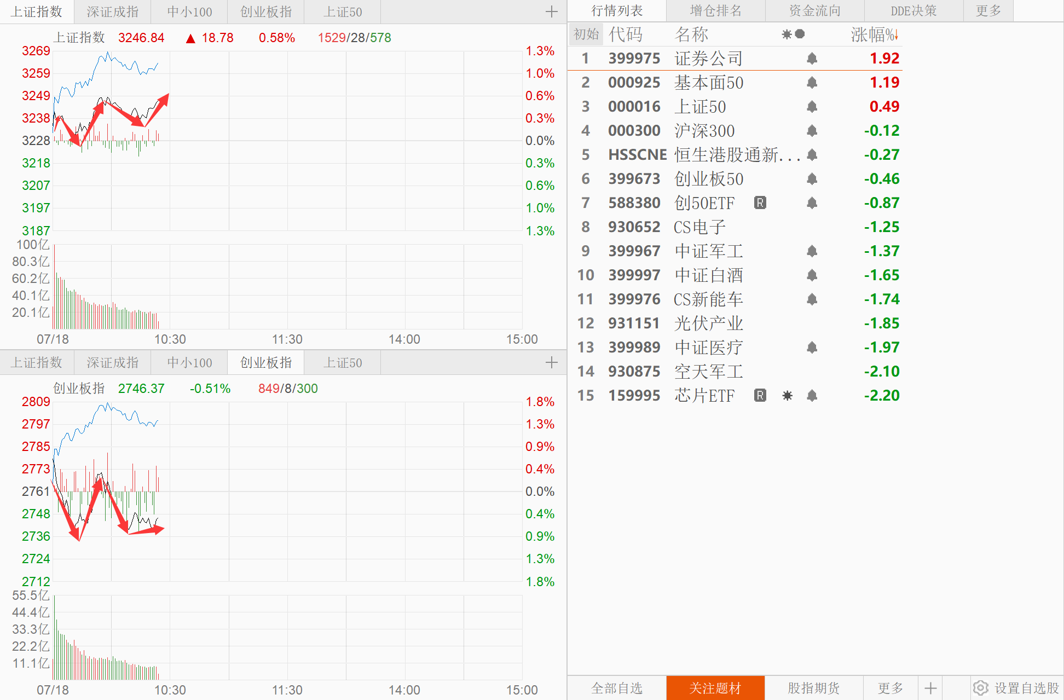The height and width of the screenshot is (700, 1064).
Task: Select the 光伏产业 row
Action: [735, 323]
